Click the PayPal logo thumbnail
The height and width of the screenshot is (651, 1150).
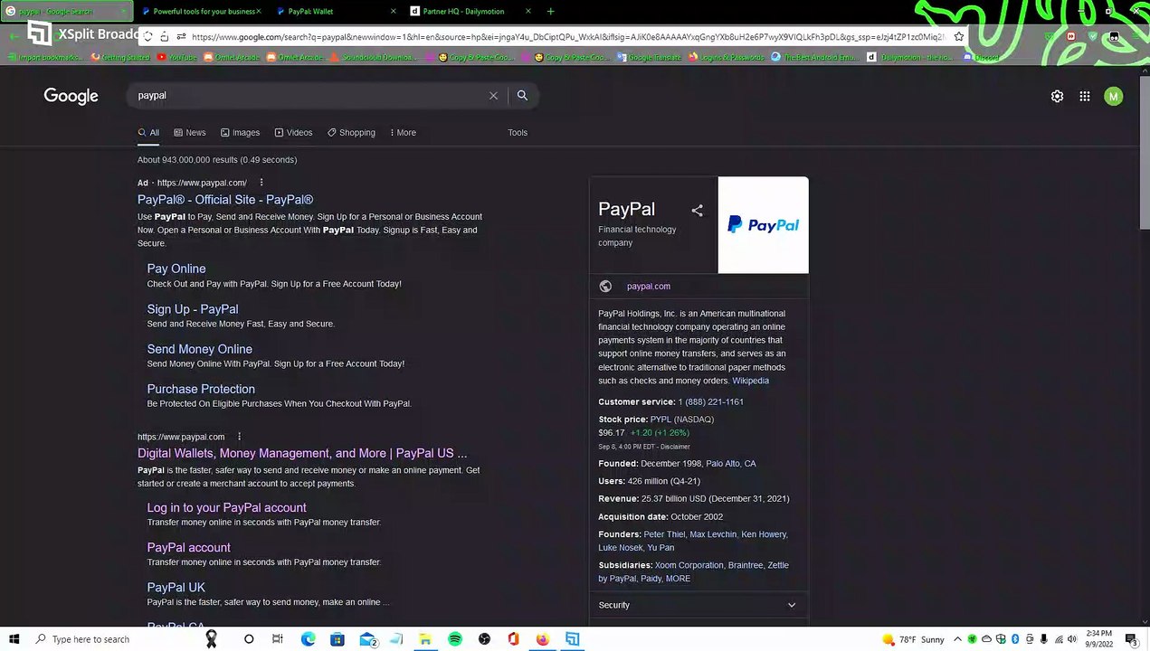tap(763, 224)
